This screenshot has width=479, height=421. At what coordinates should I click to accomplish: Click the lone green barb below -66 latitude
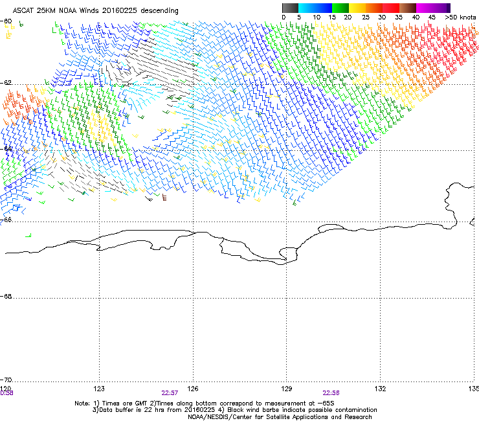tap(28, 235)
